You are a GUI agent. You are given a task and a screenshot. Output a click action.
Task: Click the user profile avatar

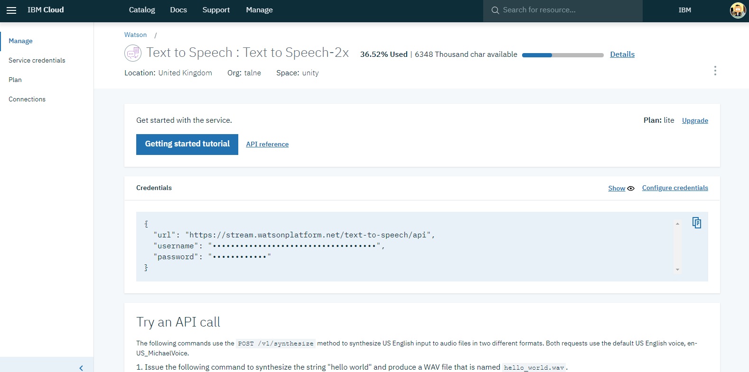(x=738, y=10)
